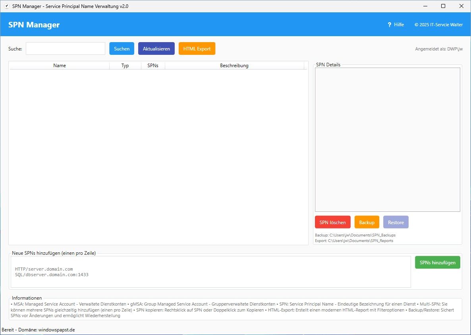
Task: Minimize the SPN Manager window
Action: (x=425, y=6)
